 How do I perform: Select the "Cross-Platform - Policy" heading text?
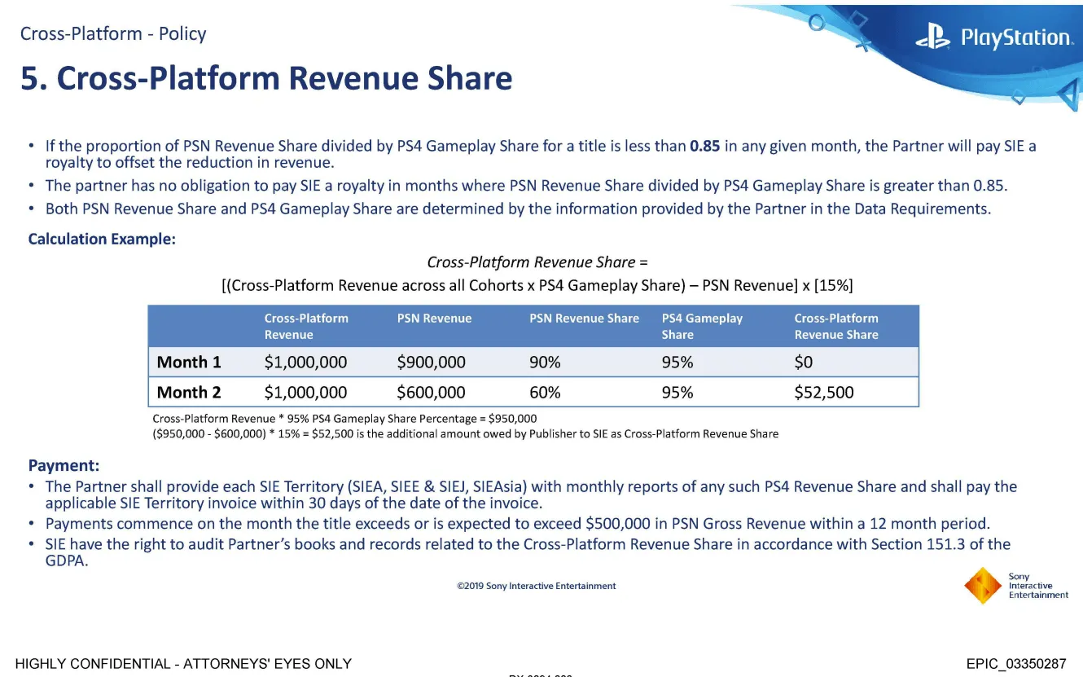pos(113,33)
